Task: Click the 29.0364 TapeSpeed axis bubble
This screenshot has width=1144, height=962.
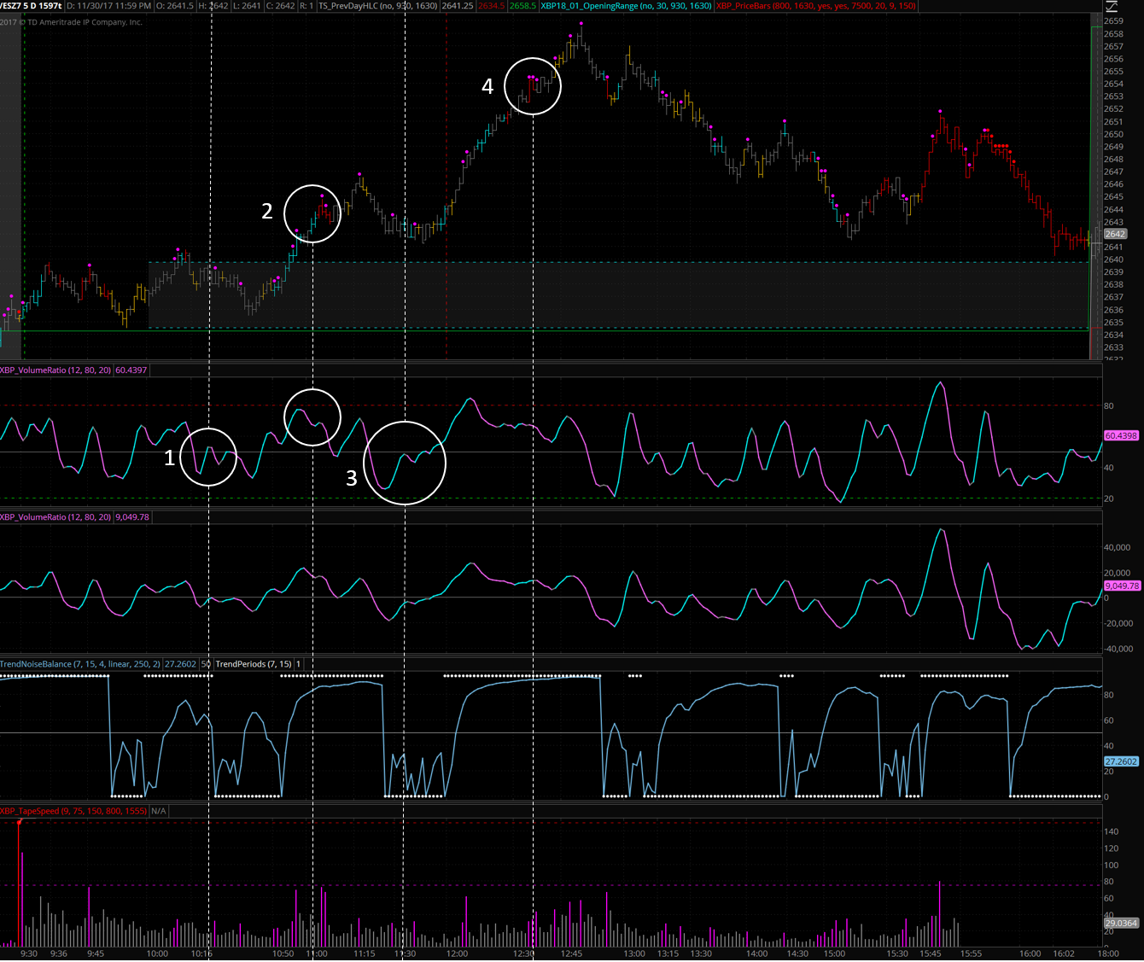Action: pos(1121,923)
